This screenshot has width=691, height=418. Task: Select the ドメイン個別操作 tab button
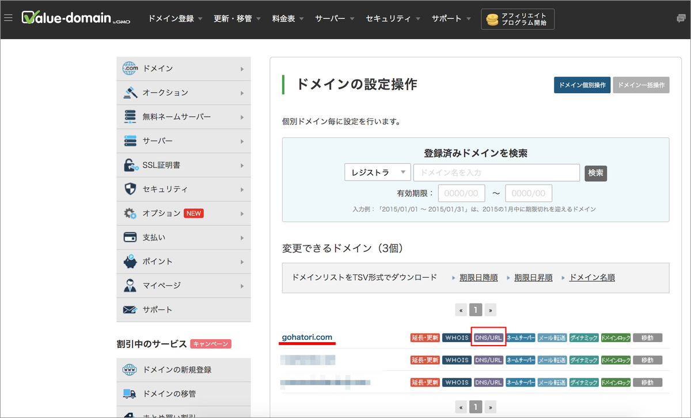[582, 85]
